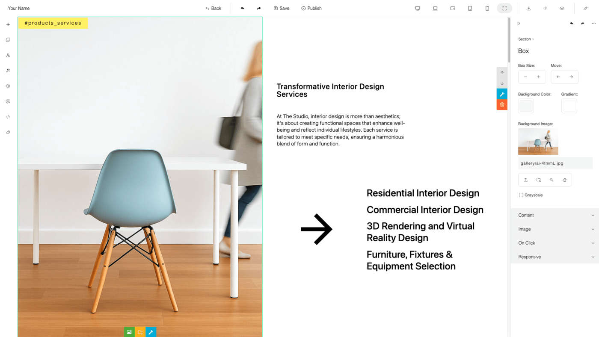Click the plus add-element icon in left sidebar

(x=8, y=24)
